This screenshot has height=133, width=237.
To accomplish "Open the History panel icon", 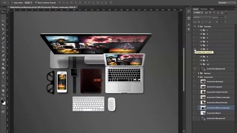I will pyautogui.click(x=189, y=11).
